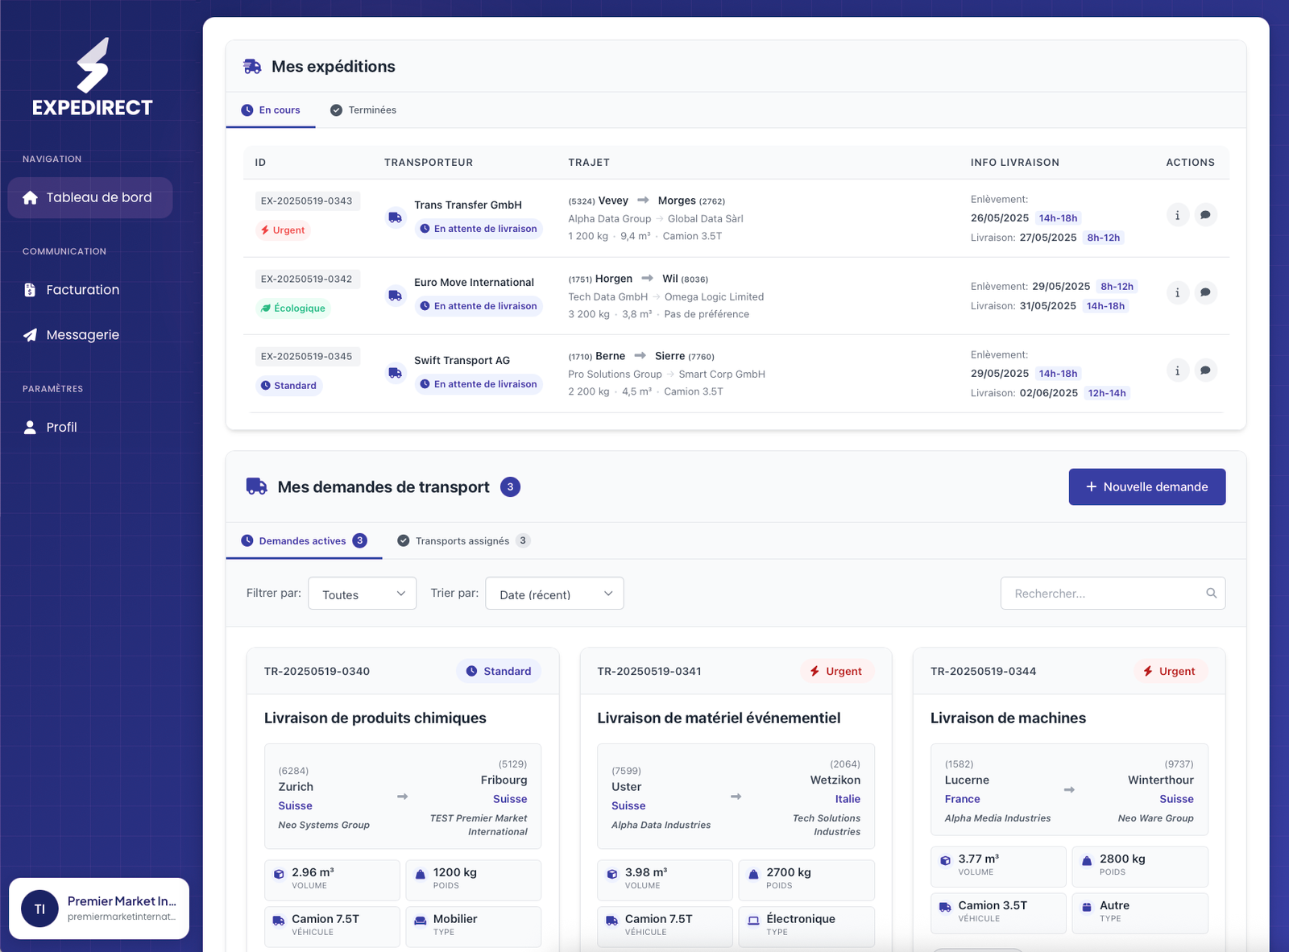The image size is (1289, 952).
Task: Click shipment ID EX-20250519-0342
Action: pyautogui.click(x=307, y=279)
